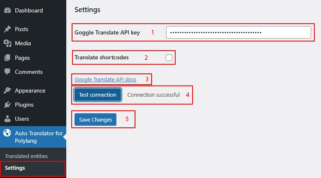
Task: Click the Posts pushpin icon
Action: 7,29
